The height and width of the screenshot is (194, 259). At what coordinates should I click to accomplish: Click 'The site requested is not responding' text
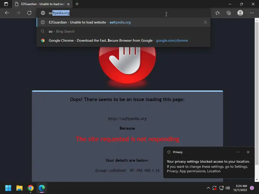pyautogui.click(x=127, y=139)
